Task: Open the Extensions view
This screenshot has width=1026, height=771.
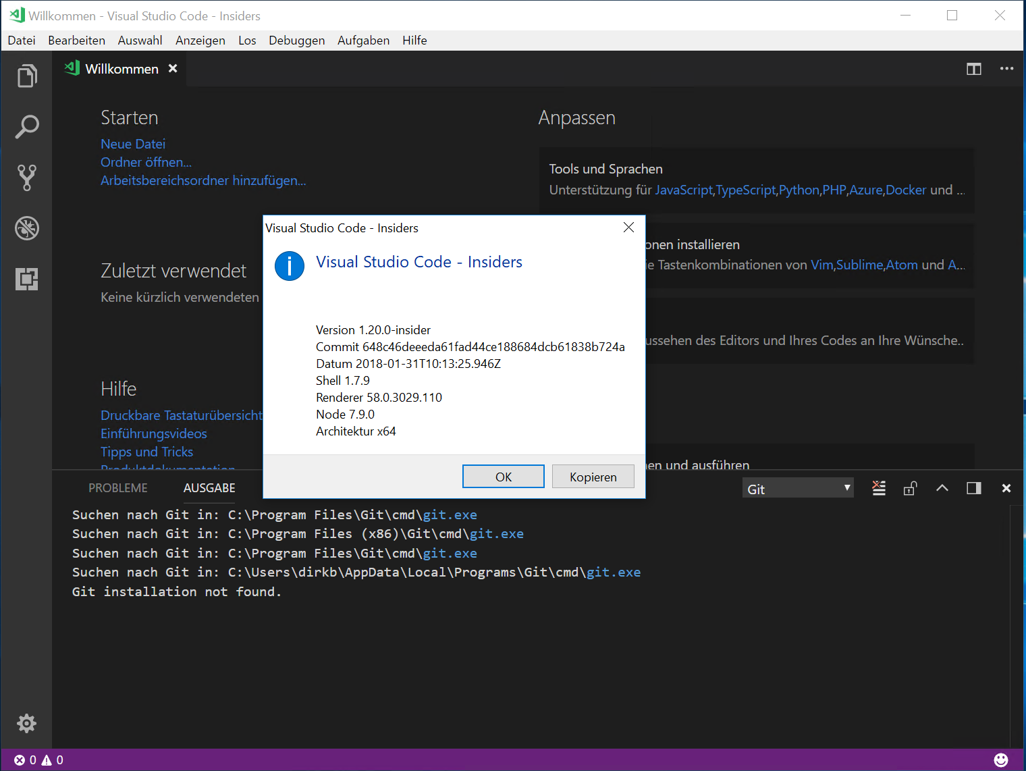Action: (27, 279)
